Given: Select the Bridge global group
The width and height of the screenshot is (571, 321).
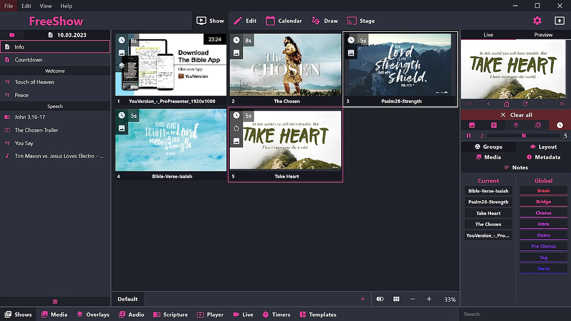Looking at the screenshot, I should click(543, 202).
